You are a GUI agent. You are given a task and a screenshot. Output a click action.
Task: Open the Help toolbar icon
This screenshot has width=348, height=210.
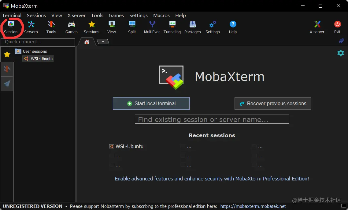[233, 27]
